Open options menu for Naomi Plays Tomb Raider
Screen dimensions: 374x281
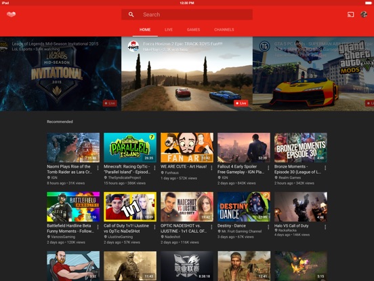98,168
